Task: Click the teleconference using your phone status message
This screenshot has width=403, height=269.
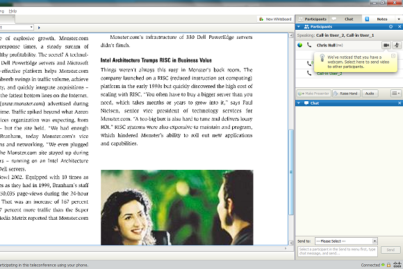Action: pos(44,265)
